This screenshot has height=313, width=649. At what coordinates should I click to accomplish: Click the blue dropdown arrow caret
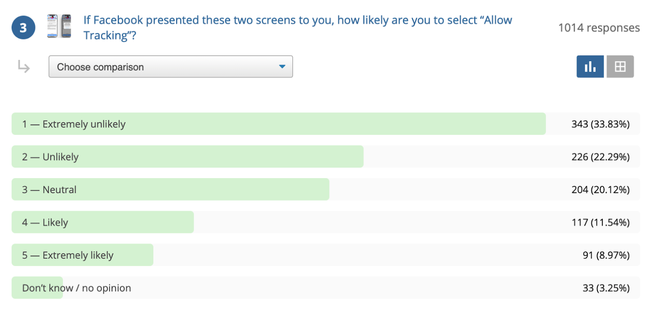pyautogui.click(x=282, y=67)
